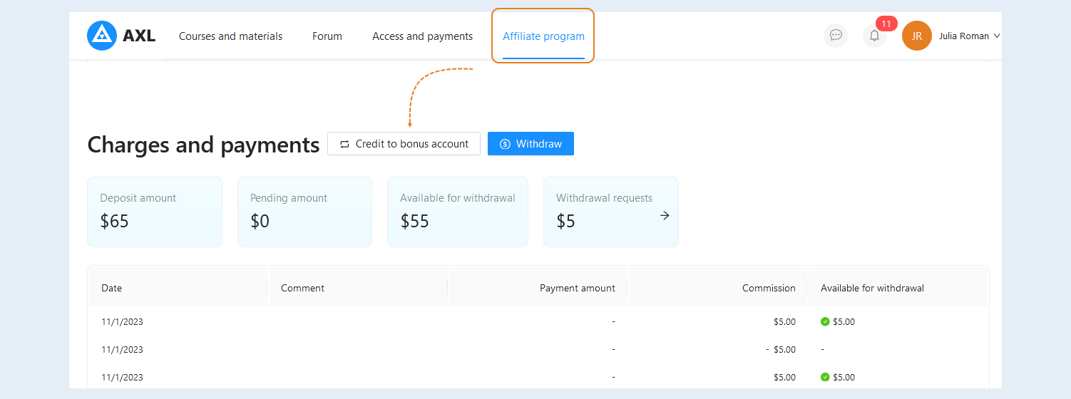Click the arrow in Withdrawal requests card
1071x399 pixels.
665,215
